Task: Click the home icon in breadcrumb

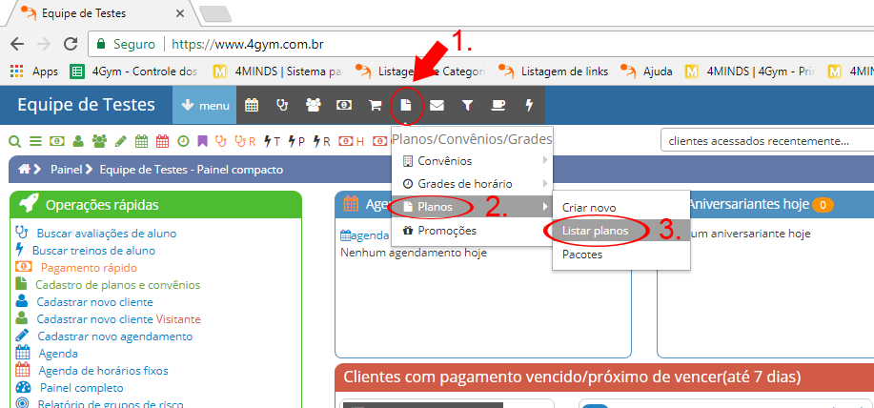Action: coord(25,169)
